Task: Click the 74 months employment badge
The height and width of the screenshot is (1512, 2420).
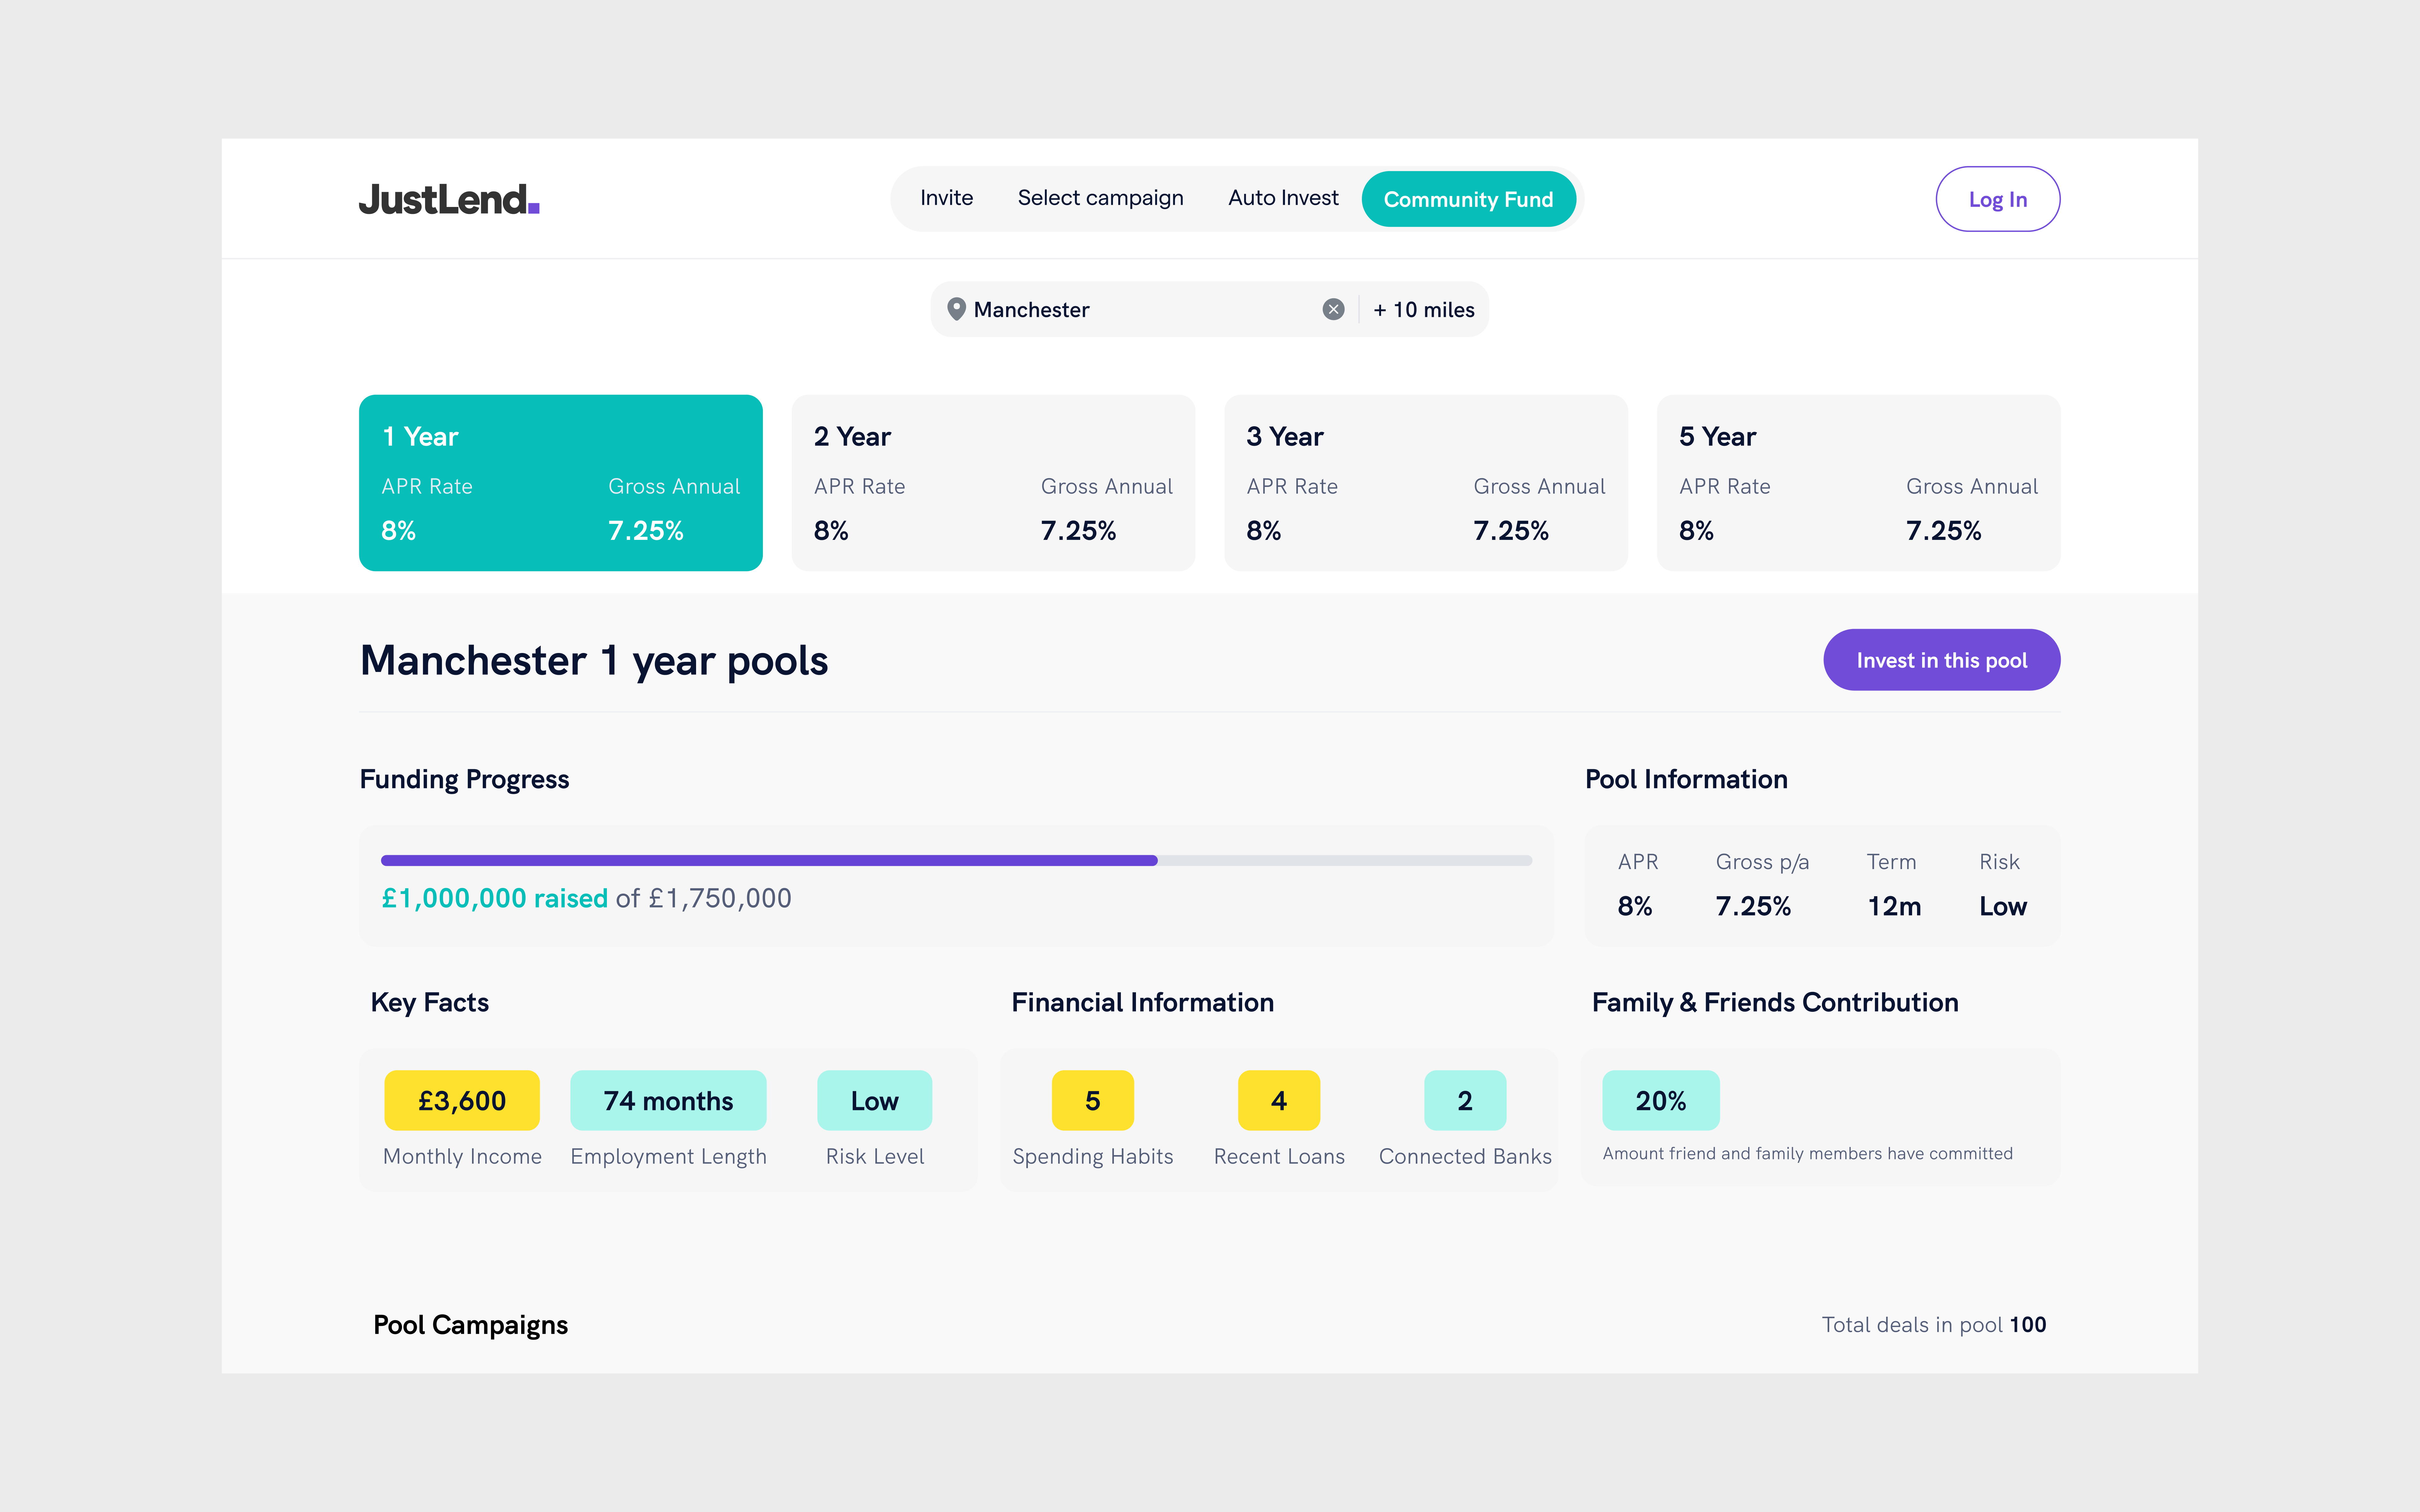Action: 668,1100
